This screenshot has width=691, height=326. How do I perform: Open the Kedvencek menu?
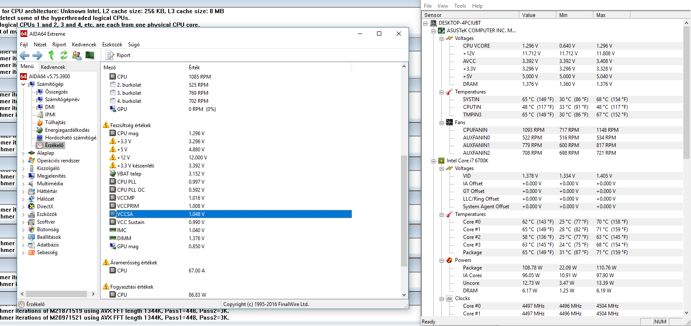pos(84,45)
